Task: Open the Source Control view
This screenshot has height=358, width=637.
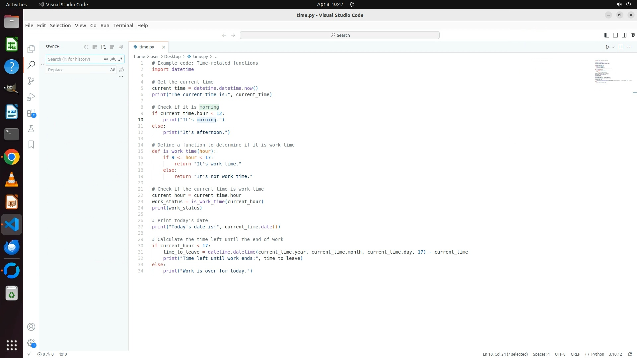Action: point(31,81)
